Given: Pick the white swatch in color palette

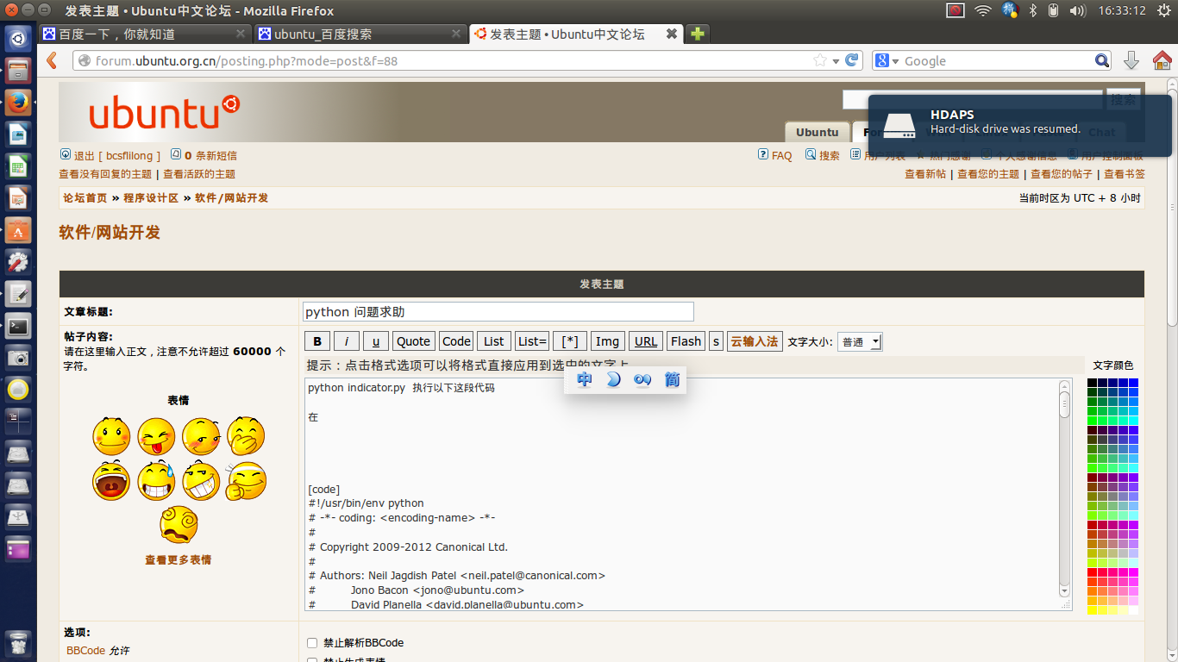Looking at the screenshot, I should coord(1133,610).
